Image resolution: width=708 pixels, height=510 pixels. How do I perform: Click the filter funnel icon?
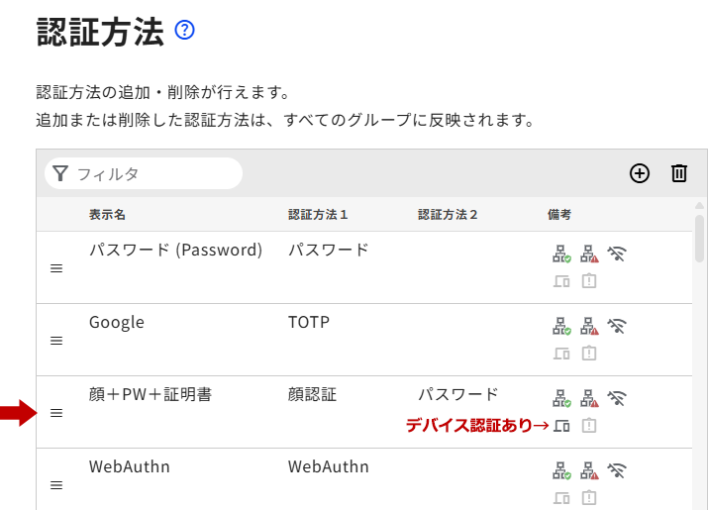click(60, 173)
